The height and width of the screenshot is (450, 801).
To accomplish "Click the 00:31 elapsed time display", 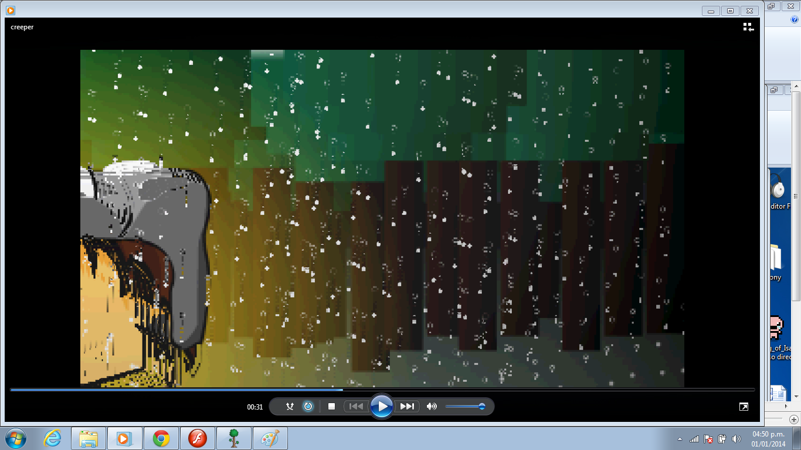I will coord(255,407).
